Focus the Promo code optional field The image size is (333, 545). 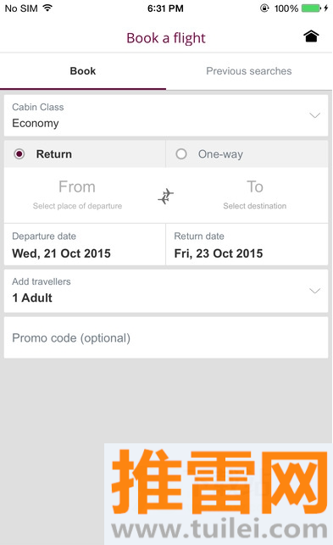tap(166, 337)
